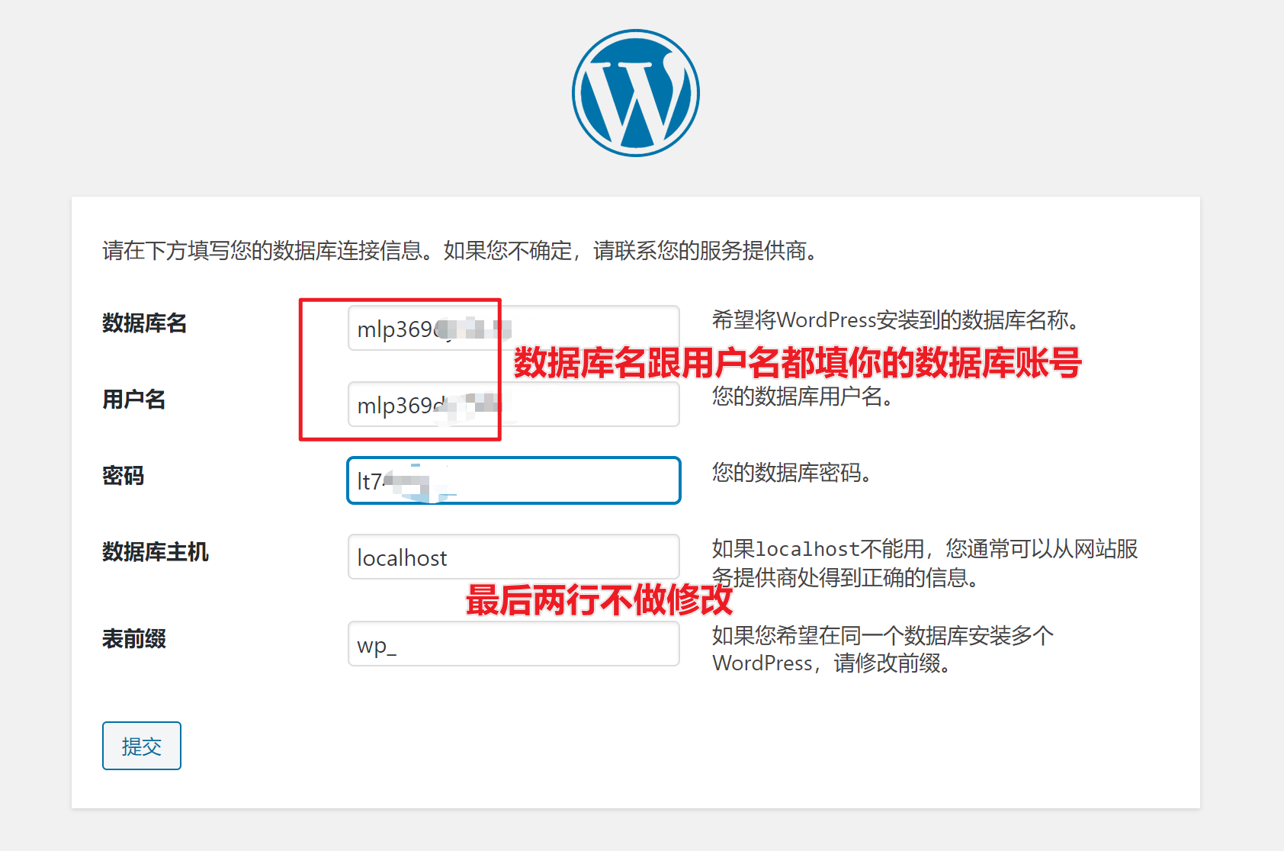The width and height of the screenshot is (1284, 851).
Task: Focus the 数据库名 input field
Action: [513, 328]
